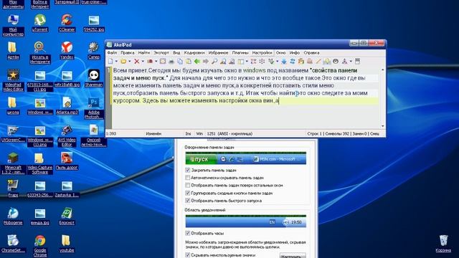Screen dimensions: 459x258
Task: Check 'Отображать панель задач поверх остальных окон'
Action: (x=188, y=185)
